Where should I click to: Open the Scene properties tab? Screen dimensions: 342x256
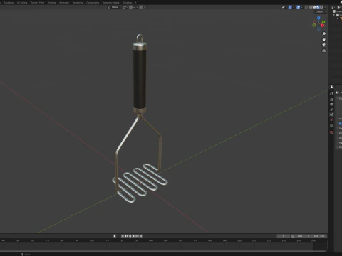pyautogui.click(x=331, y=114)
